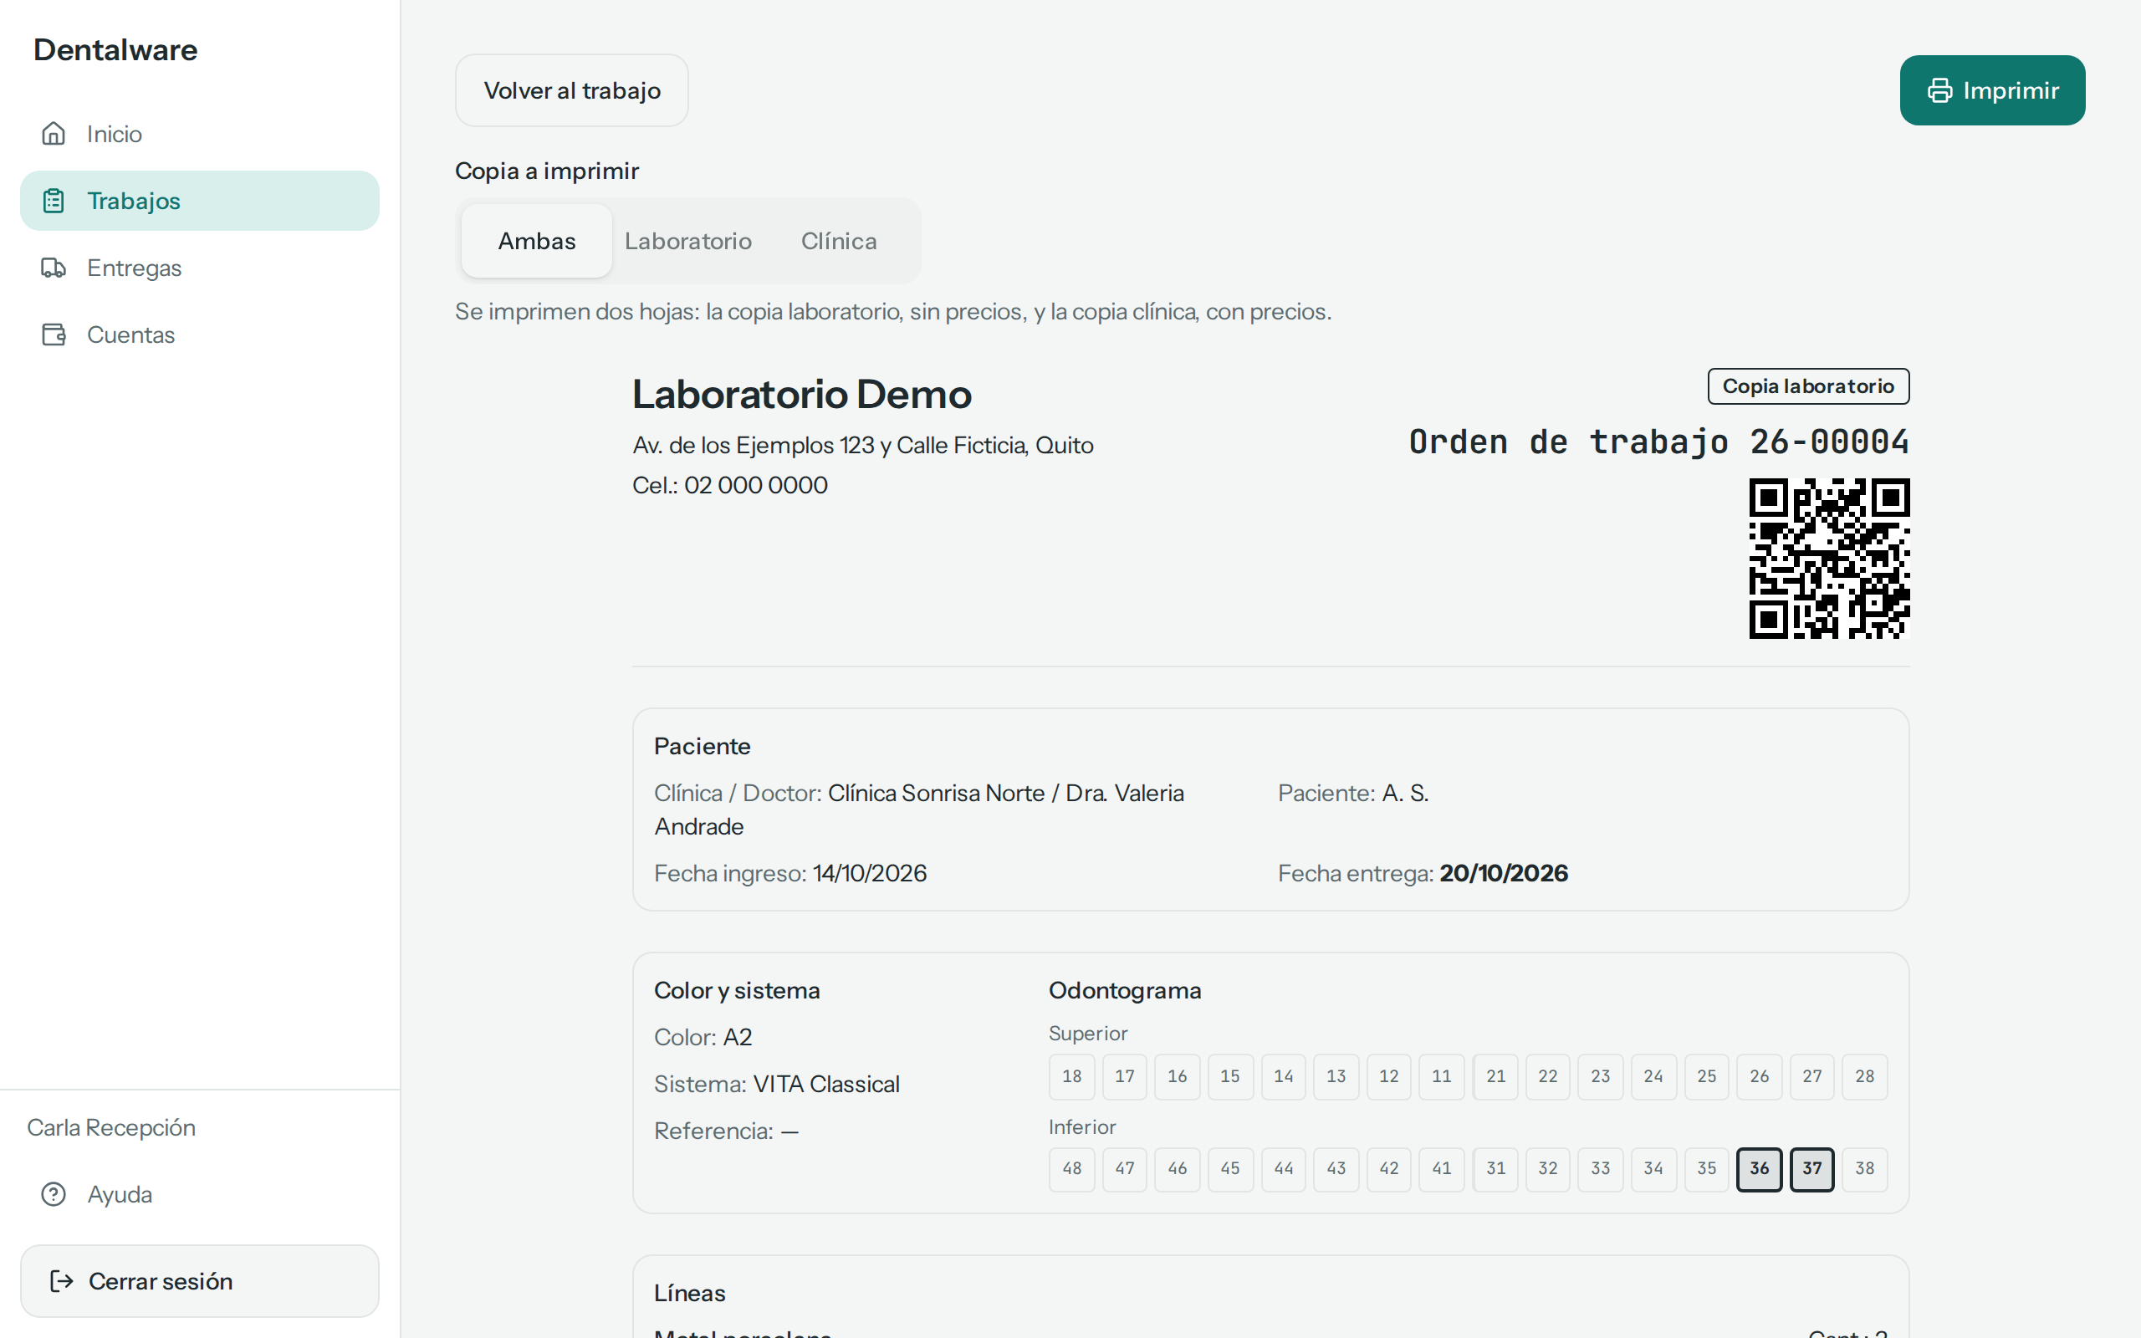Click the Carla Recepción user name
The height and width of the screenshot is (1338, 2141).
[111, 1127]
